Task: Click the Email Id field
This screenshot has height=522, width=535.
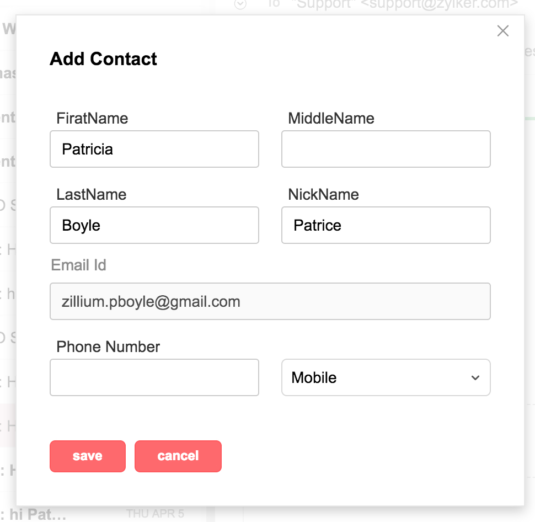Action: tap(270, 301)
